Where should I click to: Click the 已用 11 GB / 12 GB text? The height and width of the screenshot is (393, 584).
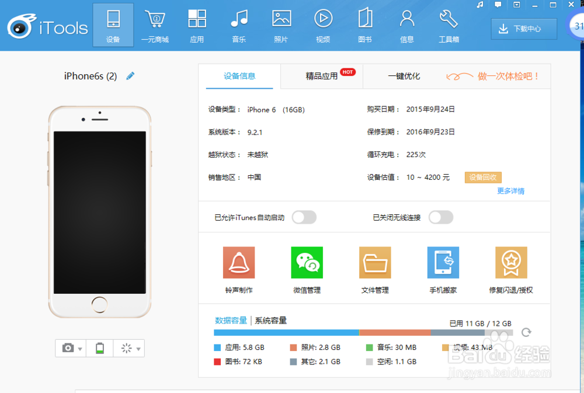[x=481, y=324]
